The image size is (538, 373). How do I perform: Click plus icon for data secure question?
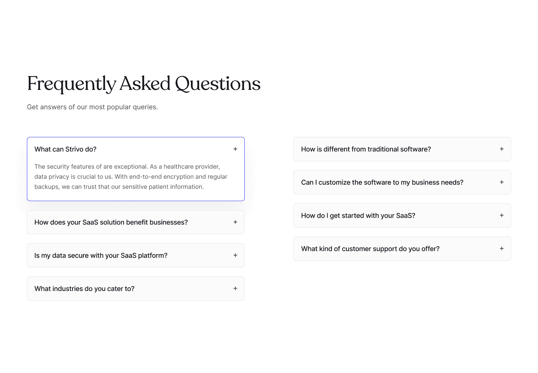235,256
